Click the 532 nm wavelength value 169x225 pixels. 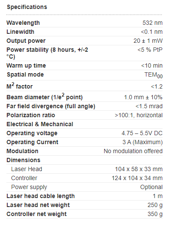[x=152, y=23]
